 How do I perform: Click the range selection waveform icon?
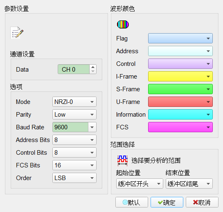[122, 160]
